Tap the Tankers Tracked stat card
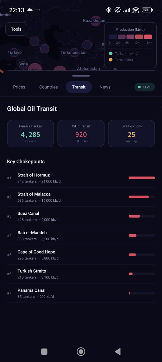This screenshot has height=362, width=162. pyautogui.click(x=31, y=134)
